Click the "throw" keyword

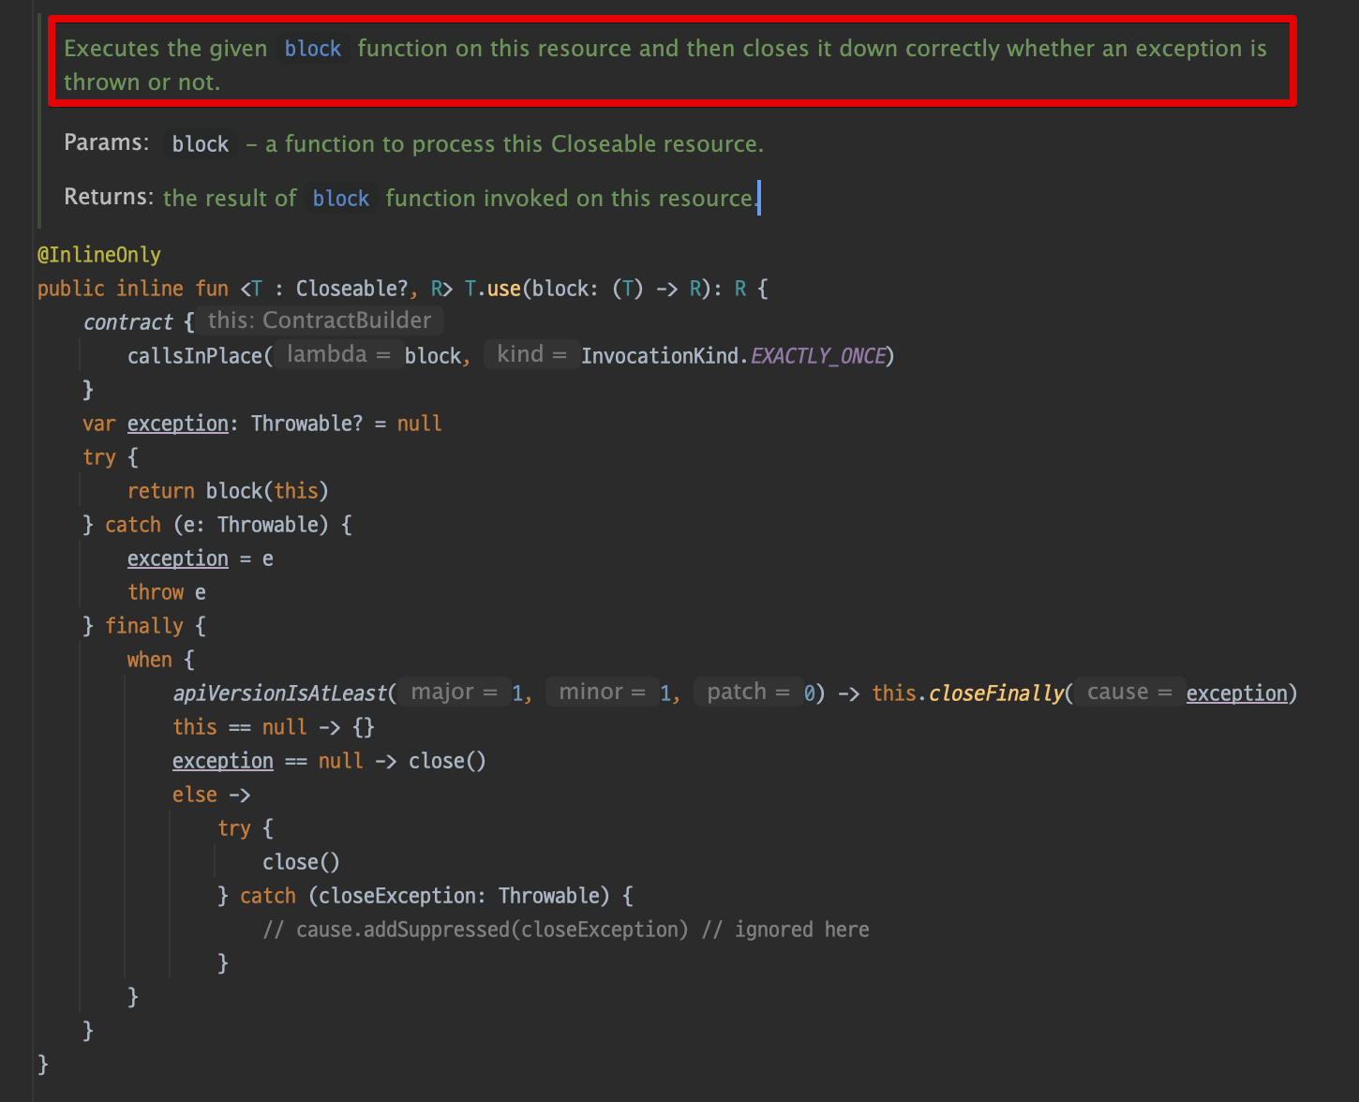click(156, 592)
